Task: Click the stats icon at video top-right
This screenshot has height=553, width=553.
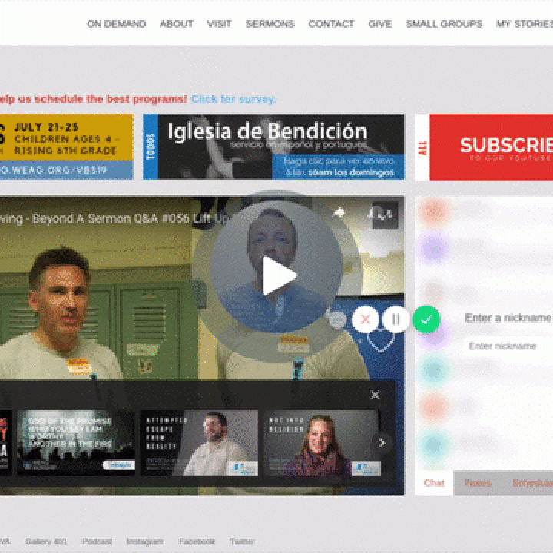Action: (384, 214)
